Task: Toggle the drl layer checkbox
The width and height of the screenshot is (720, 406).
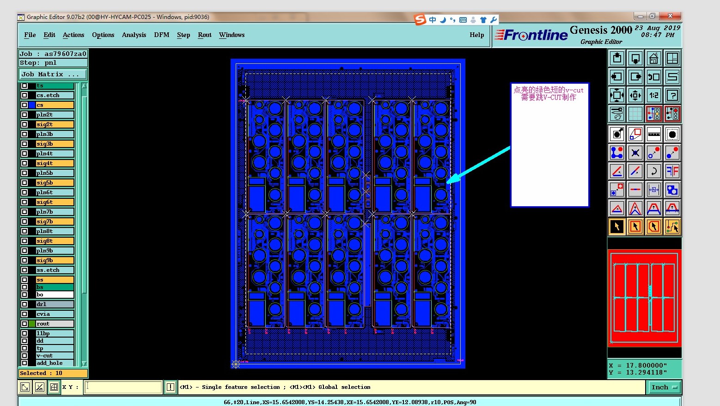Action: (24, 304)
